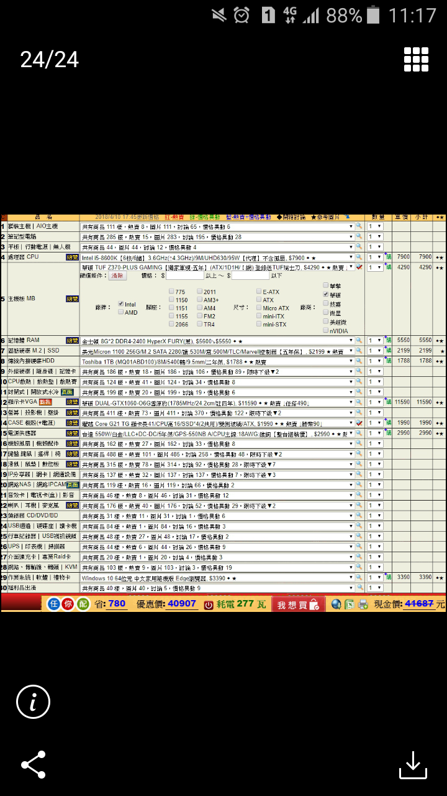Image resolution: width=447 pixels, height=796 pixels.
Task: Click the ★參考圖片 legend link
Action: click(327, 217)
